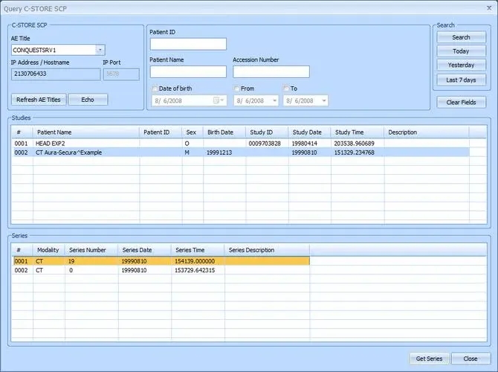Open the From date picker dropdown
The width and height of the screenshot is (498, 372).
click(x=274, y=100)
